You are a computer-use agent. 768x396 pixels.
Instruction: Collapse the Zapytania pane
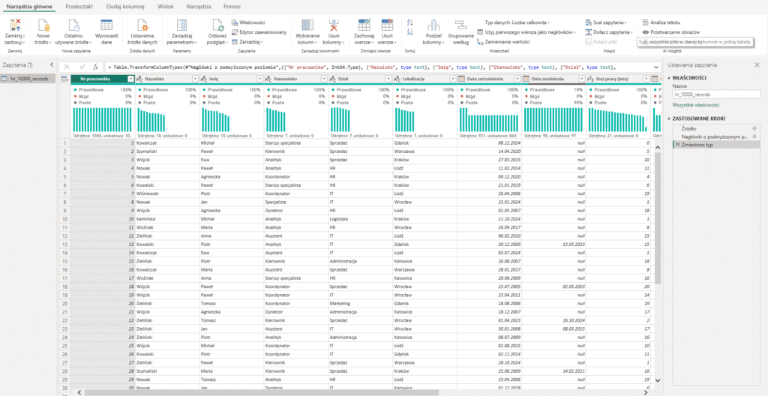(51, 65)
